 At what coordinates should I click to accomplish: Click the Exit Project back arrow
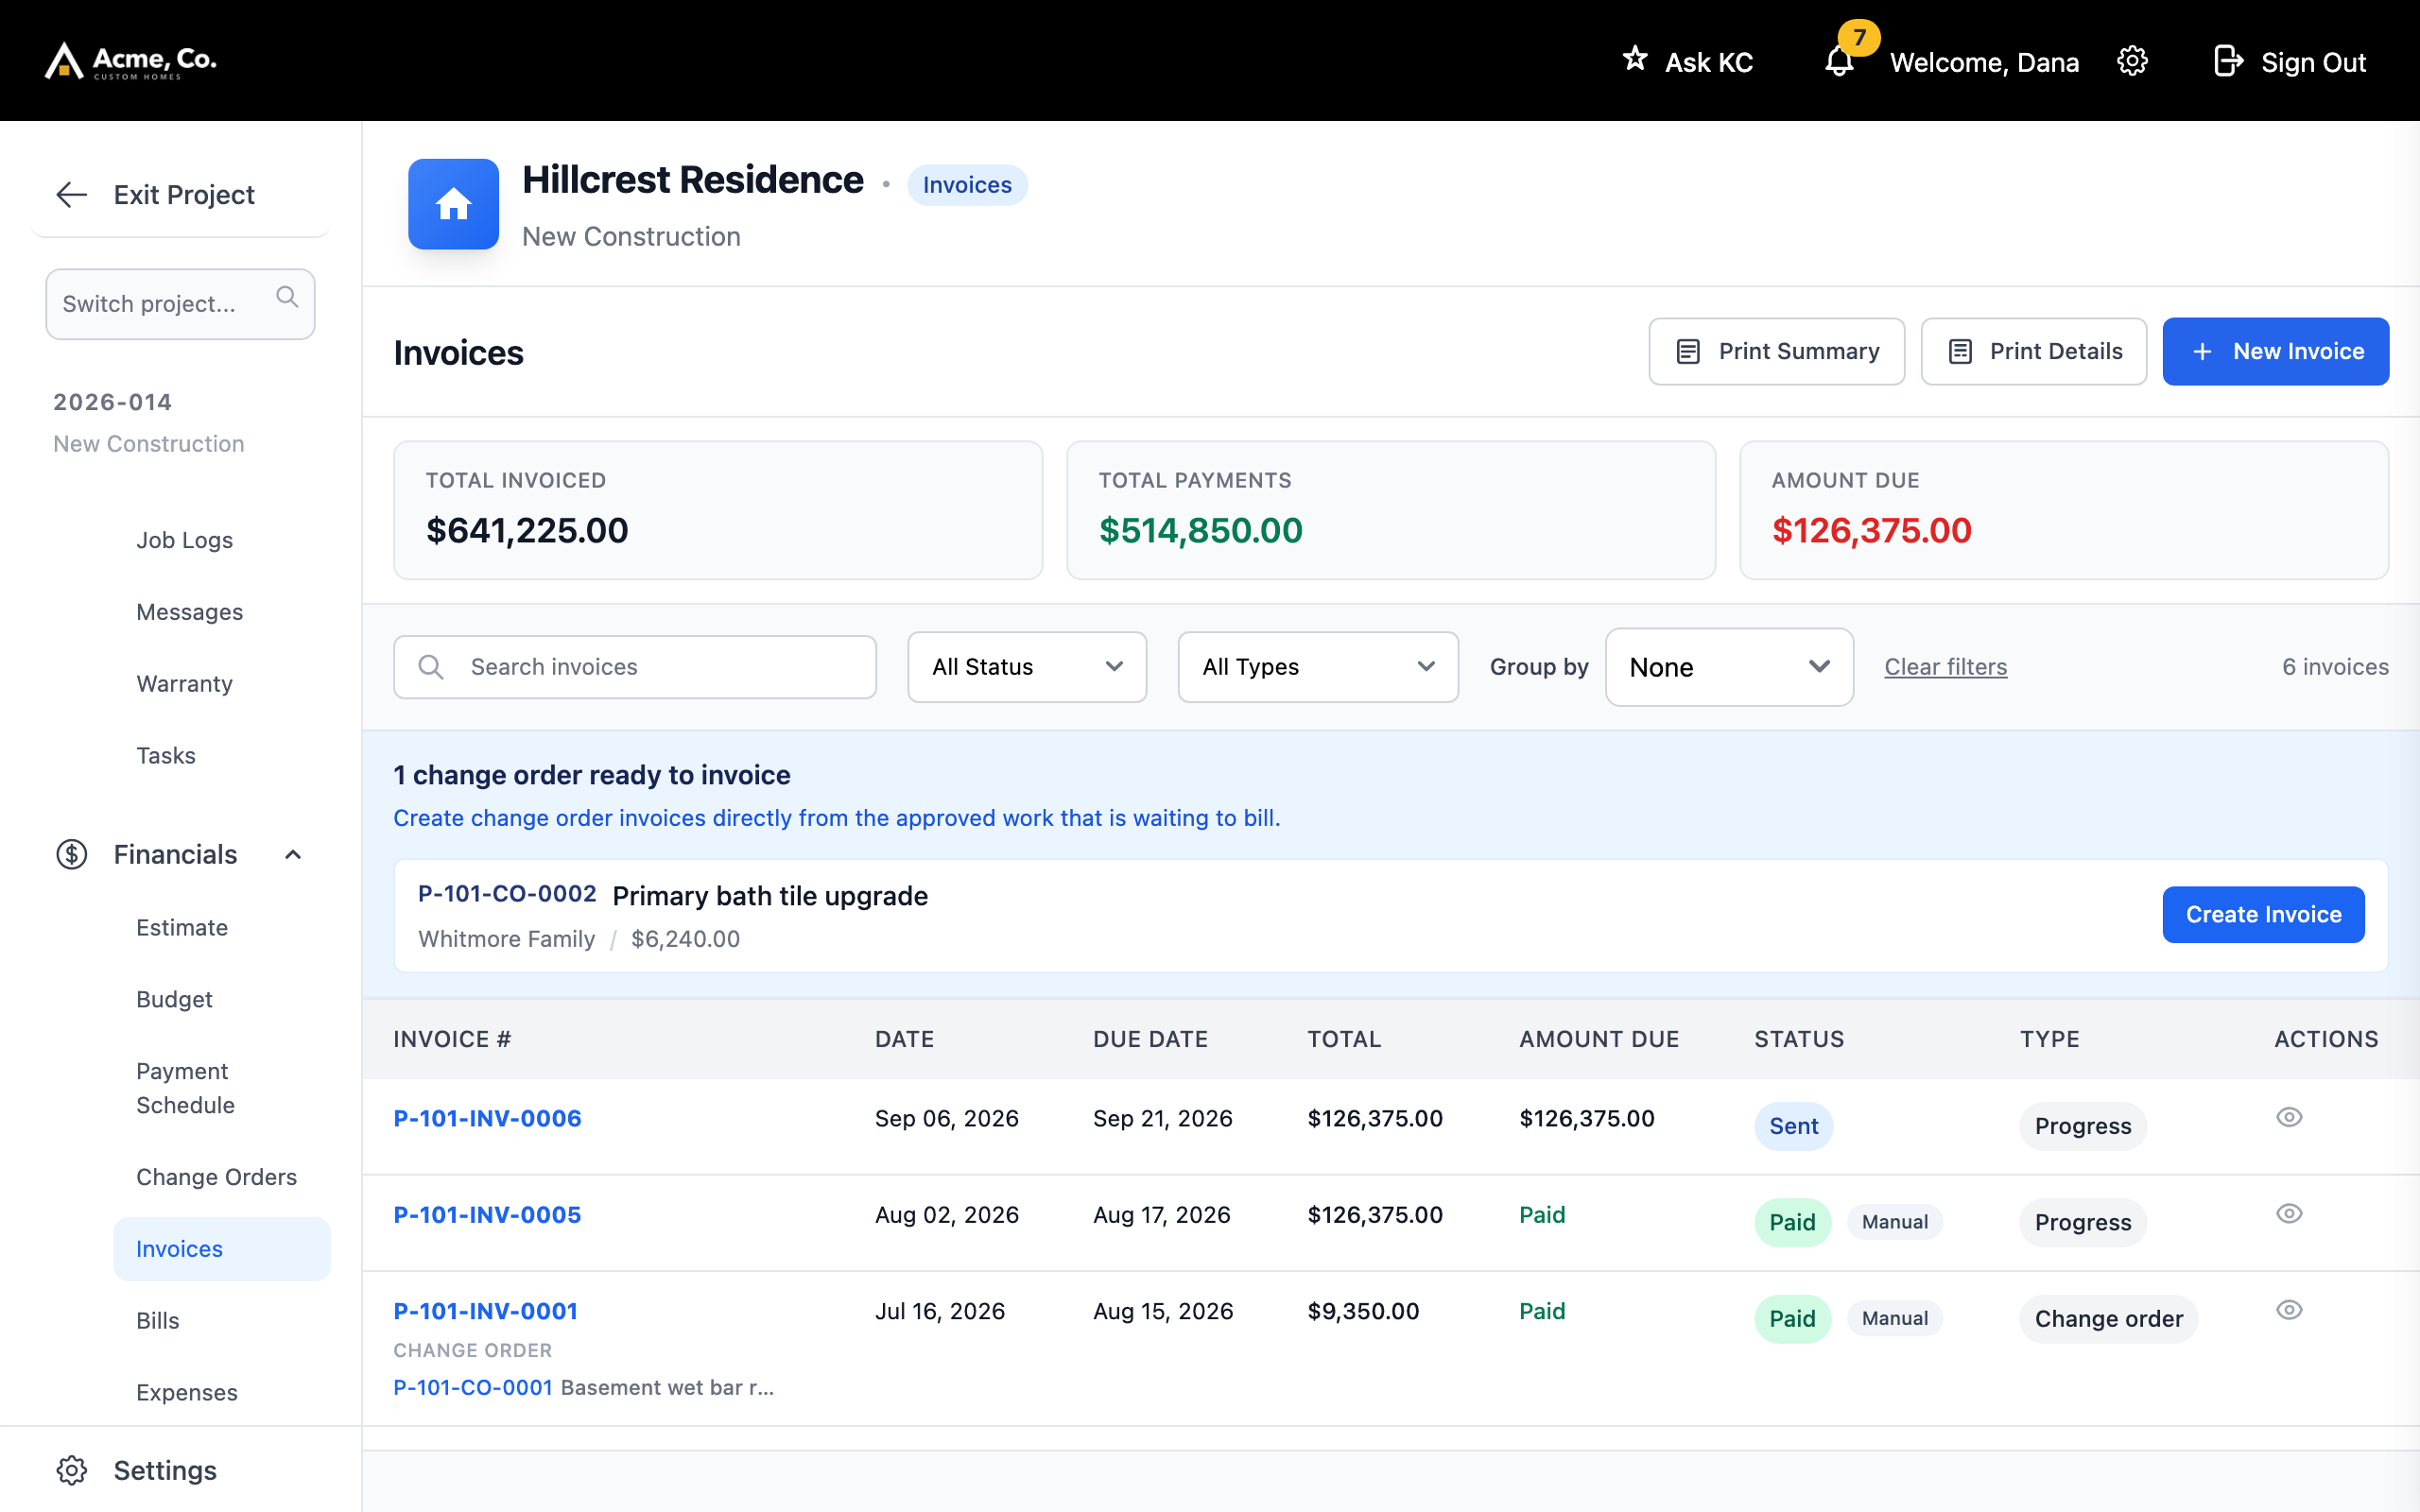71,194
